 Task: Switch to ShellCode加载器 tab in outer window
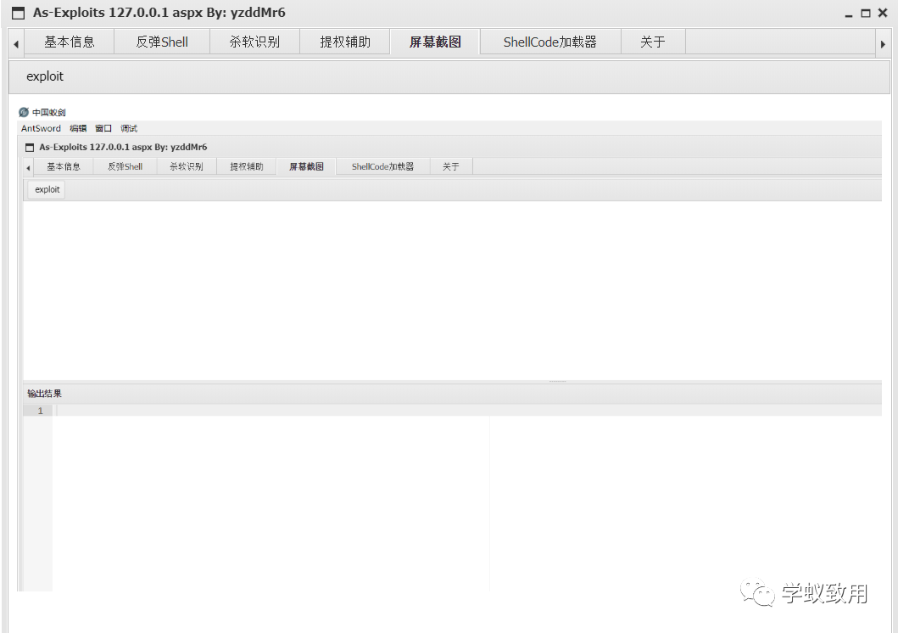(x=550, y=42)
